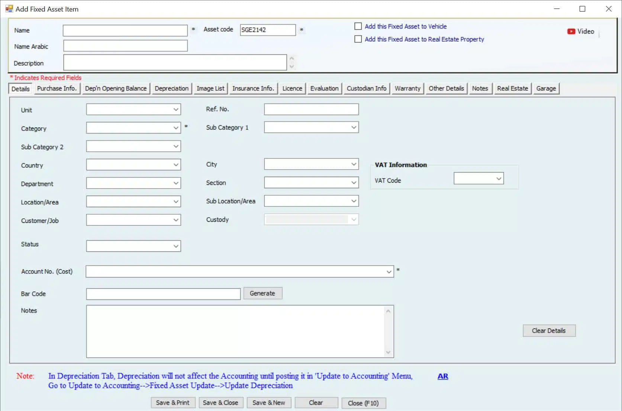Focus the Name Arabic input field

pyautogui.click(x=125, y=46)
